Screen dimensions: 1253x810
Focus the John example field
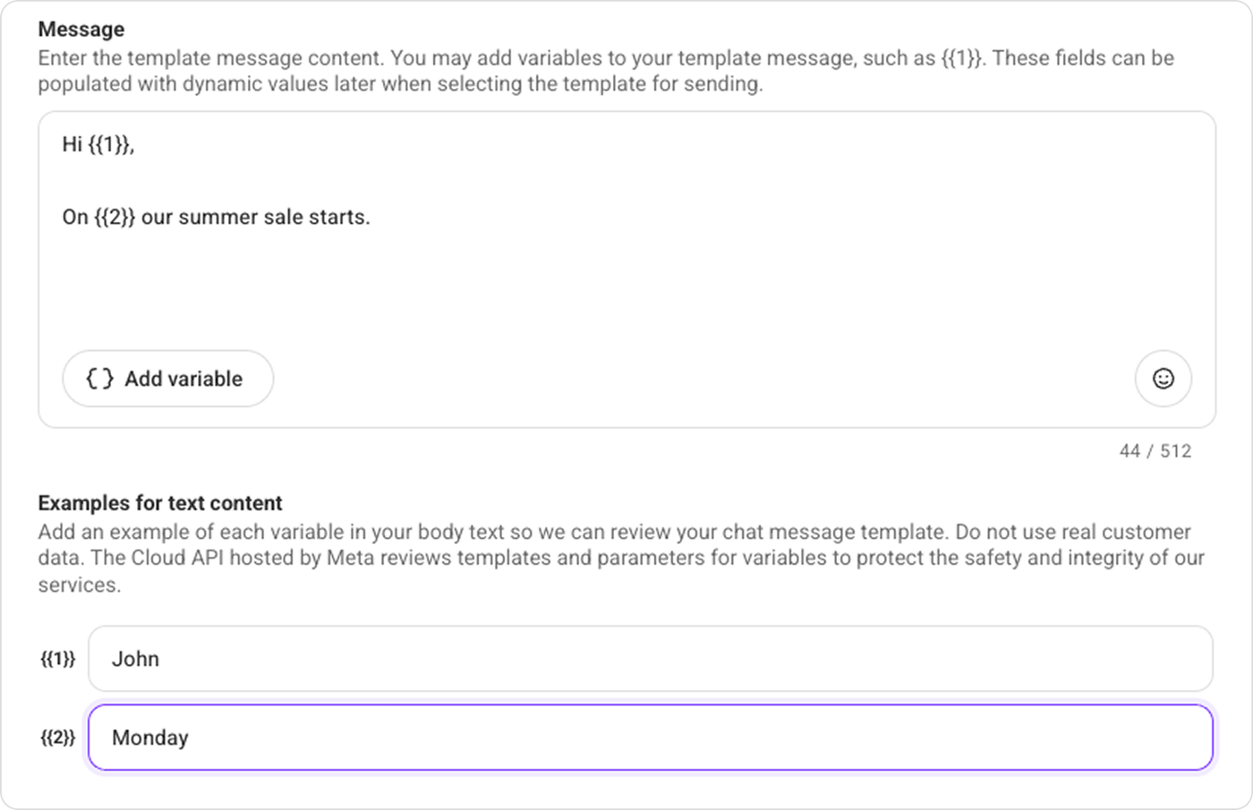coord(650,659)
